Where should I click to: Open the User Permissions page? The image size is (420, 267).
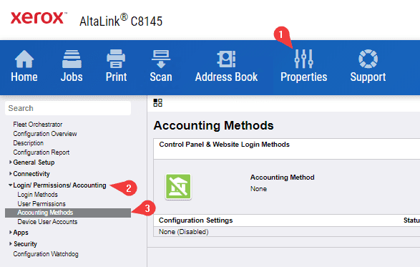click(41, 204)
